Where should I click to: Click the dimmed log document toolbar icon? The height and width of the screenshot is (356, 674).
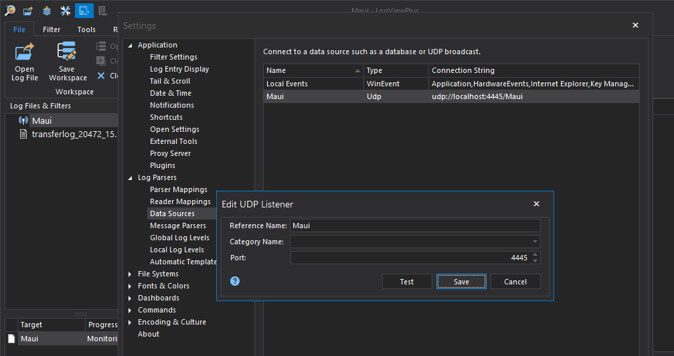(x=102, y=10)
